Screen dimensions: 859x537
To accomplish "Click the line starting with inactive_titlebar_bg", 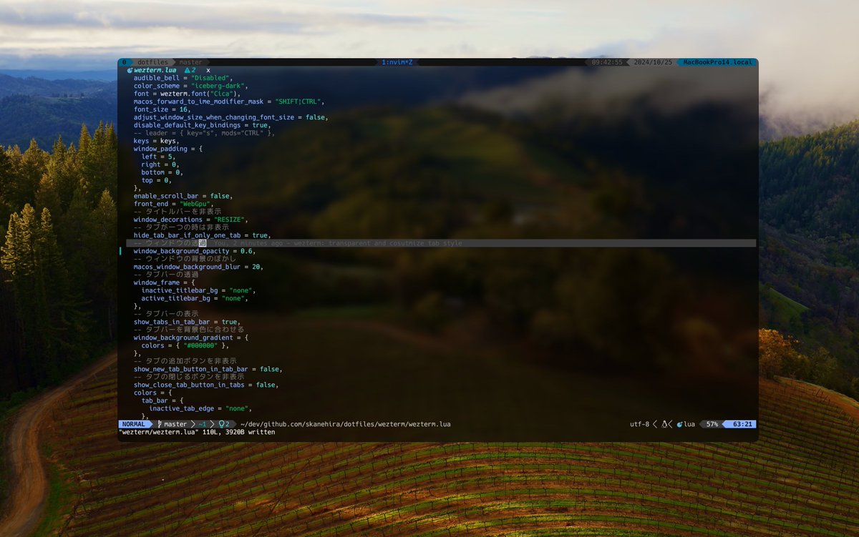I will coord(199,290).
